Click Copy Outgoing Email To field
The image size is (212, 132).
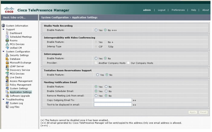(x=113, y=100)
